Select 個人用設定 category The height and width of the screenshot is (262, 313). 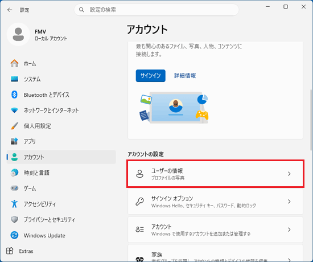pyautogui.click(x=61, y=126)
